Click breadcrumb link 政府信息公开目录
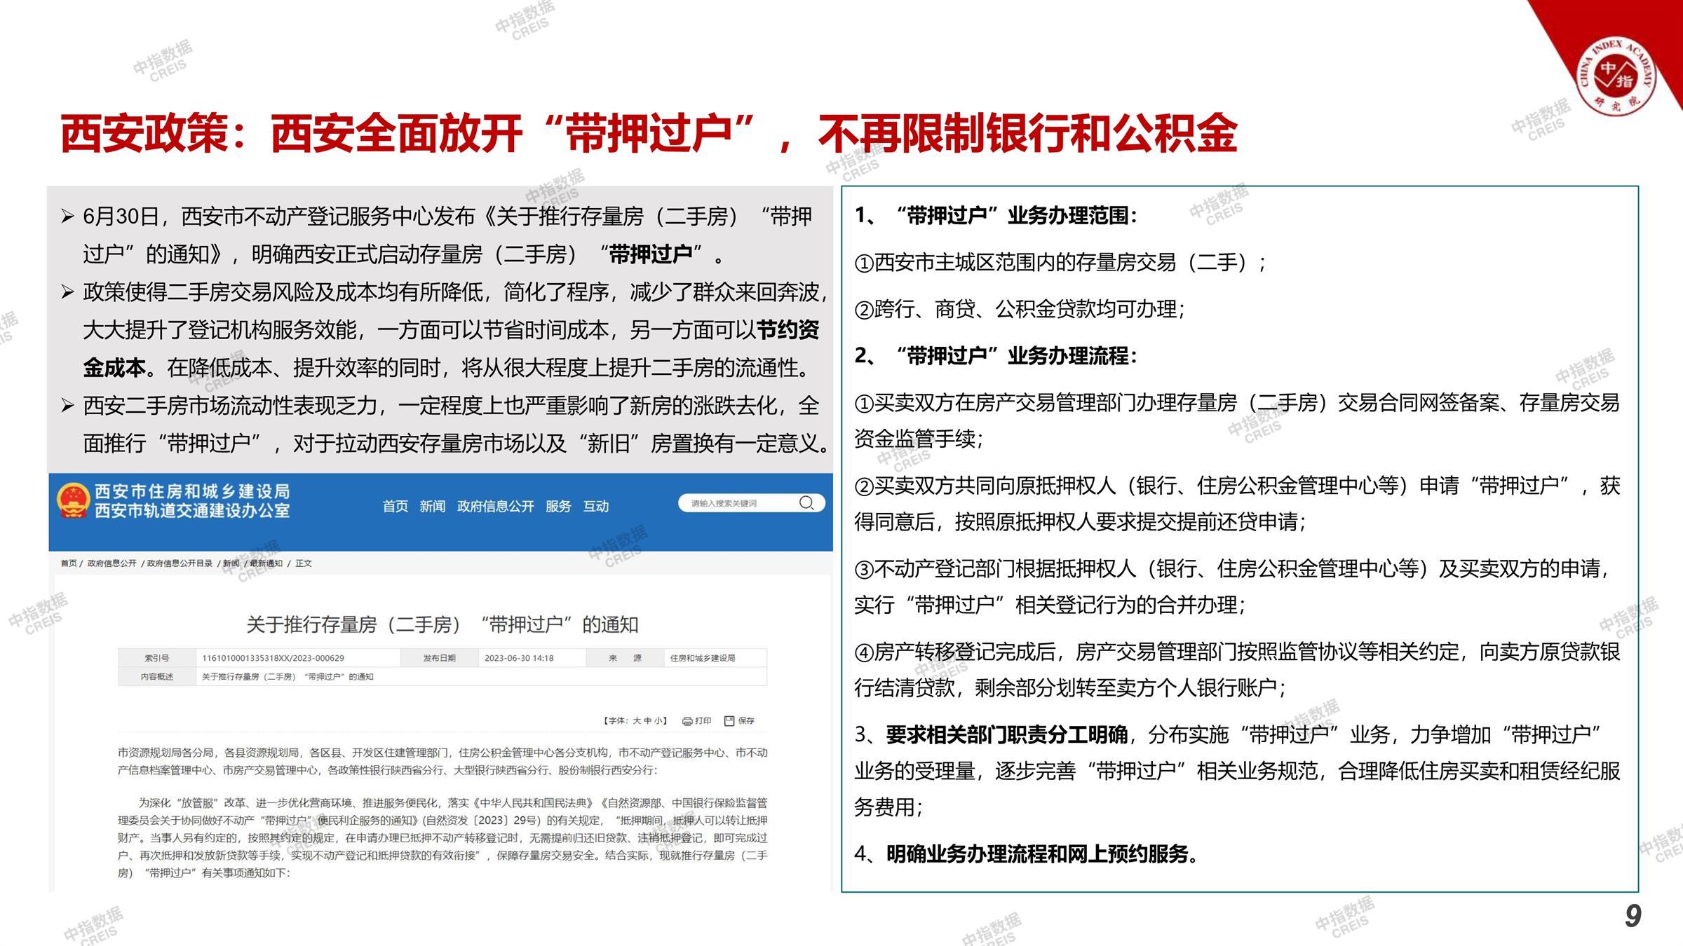 click(x=180, y=563)
